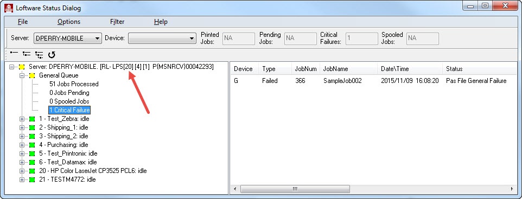
Task: Open the empty Device dropdown
Action: pos(162,38)
